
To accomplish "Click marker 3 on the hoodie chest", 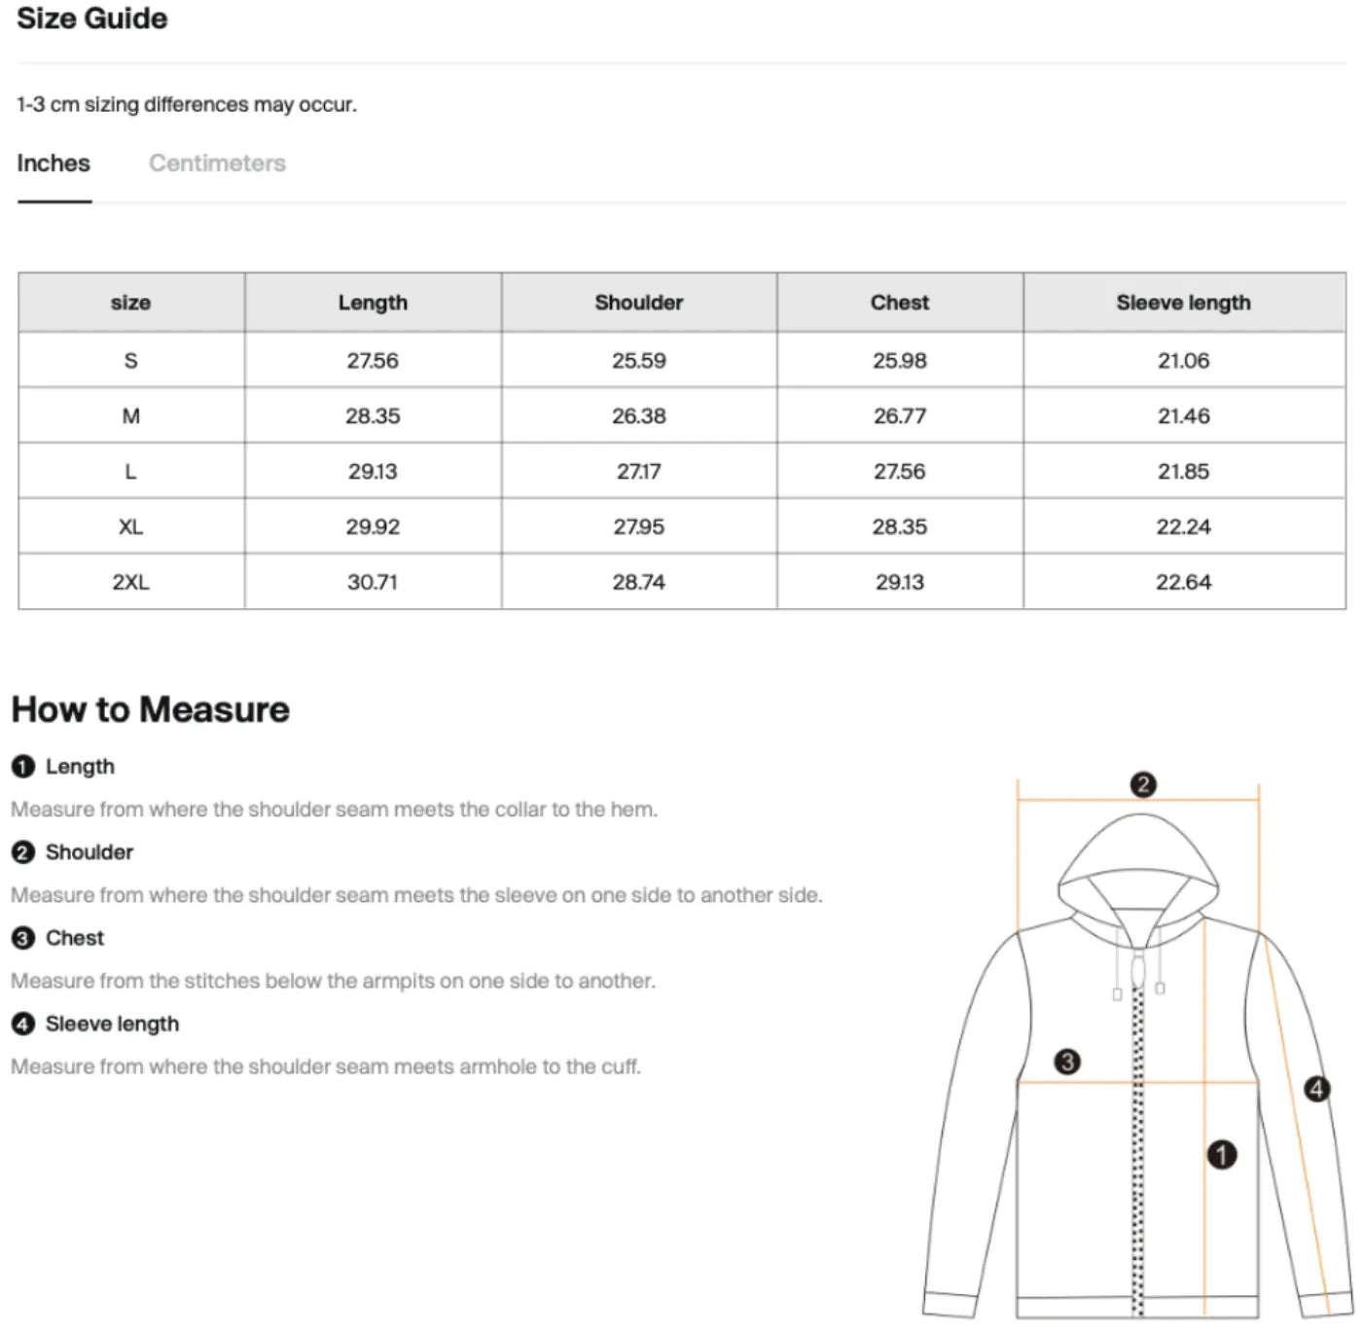I will click(1067, 1062).
